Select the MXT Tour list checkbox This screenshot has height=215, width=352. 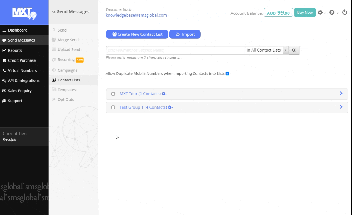(x=113, y=94)
